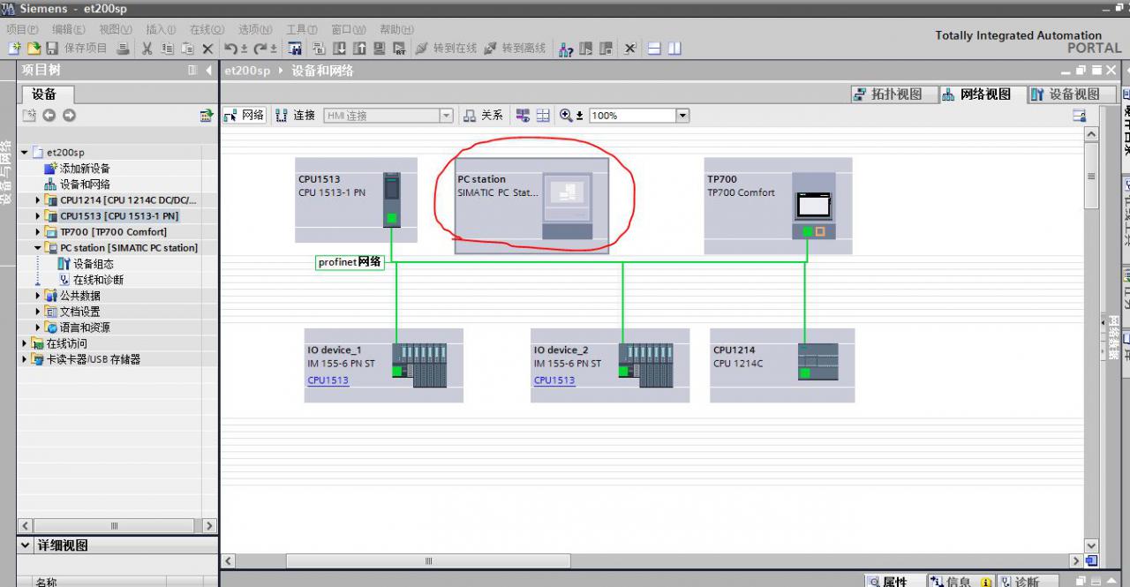
Task: Click the Show address labels icon
Action: [x=523, y=116]
